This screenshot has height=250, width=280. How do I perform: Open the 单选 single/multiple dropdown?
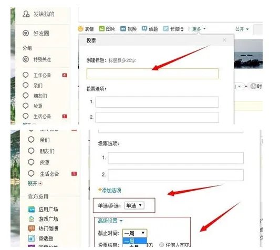(134, 205)
